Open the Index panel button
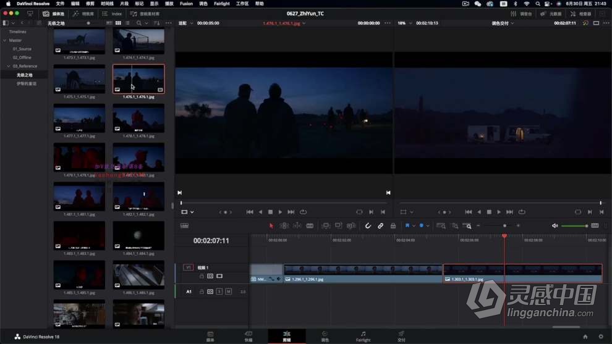 point(112,14)
